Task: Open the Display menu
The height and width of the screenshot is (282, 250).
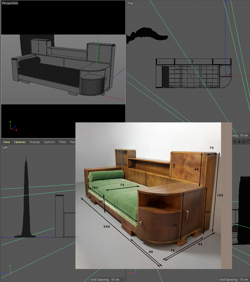Action: pos(35,142)
